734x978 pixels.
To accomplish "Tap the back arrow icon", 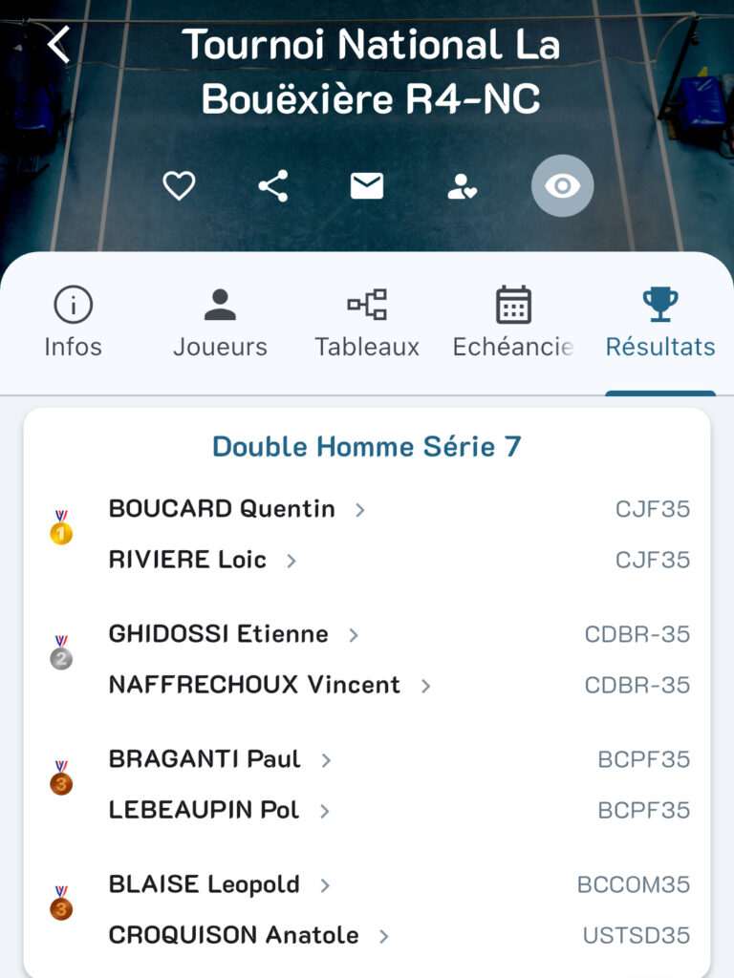I will tap(59, 45).
